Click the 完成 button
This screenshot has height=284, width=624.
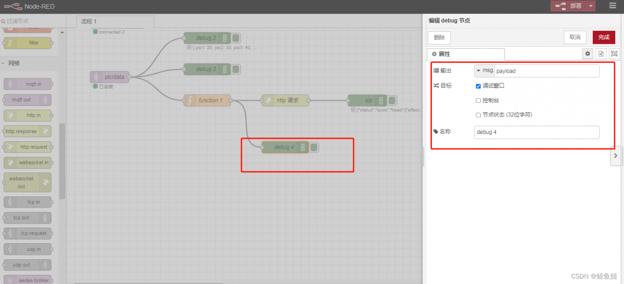(604, 38)
